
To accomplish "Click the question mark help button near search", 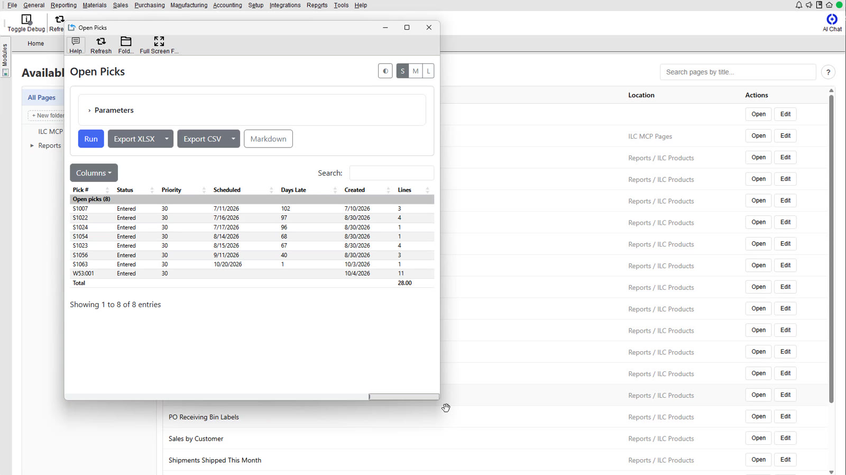I will pyautogui.click(x=828, y=72).
